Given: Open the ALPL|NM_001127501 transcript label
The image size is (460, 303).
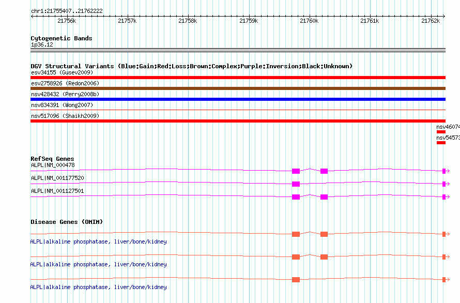Looking at the screenshot, I should (57, 191).
